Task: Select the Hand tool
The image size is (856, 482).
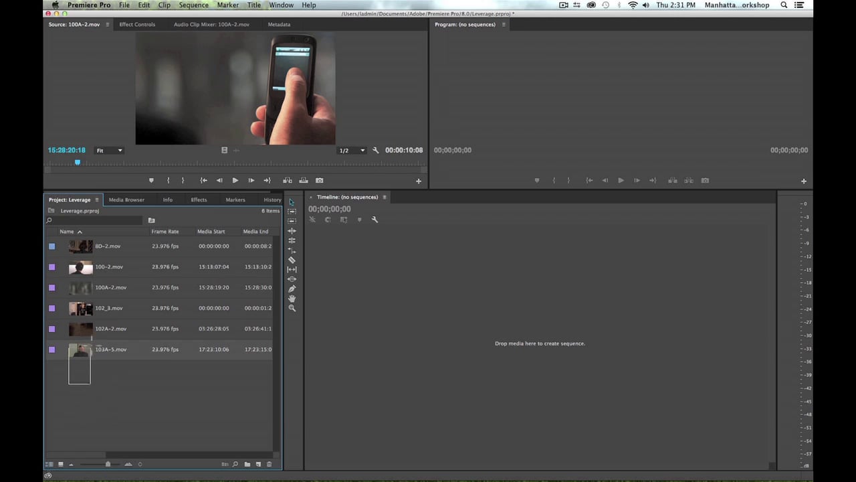Action: pos(292,299)
